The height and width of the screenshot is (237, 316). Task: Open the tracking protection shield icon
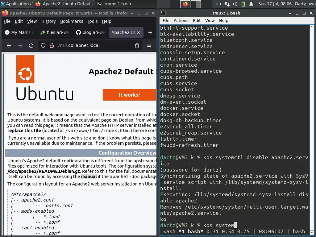click(43, 46)
